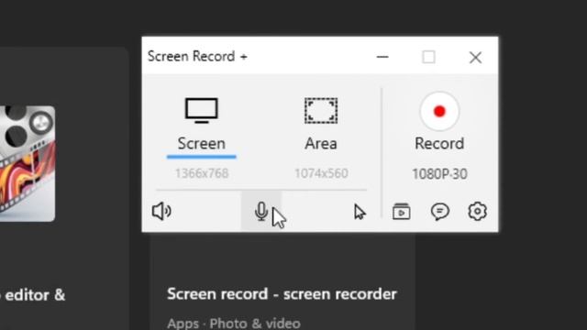Open the Screen record - screen recorder title
The image size is (587, 330).
point(282,294)
